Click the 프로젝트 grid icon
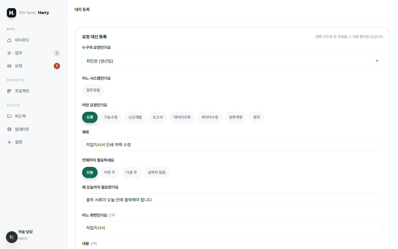The image size is (398, 249). [x=9, y=91]
